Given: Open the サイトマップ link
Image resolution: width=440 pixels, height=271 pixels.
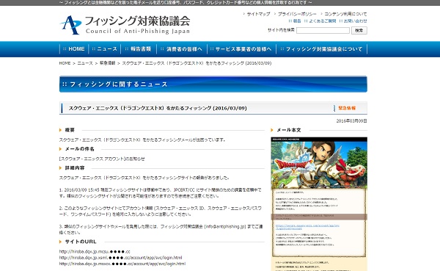Looking at the screenshot, I should (x=258, y=14).
